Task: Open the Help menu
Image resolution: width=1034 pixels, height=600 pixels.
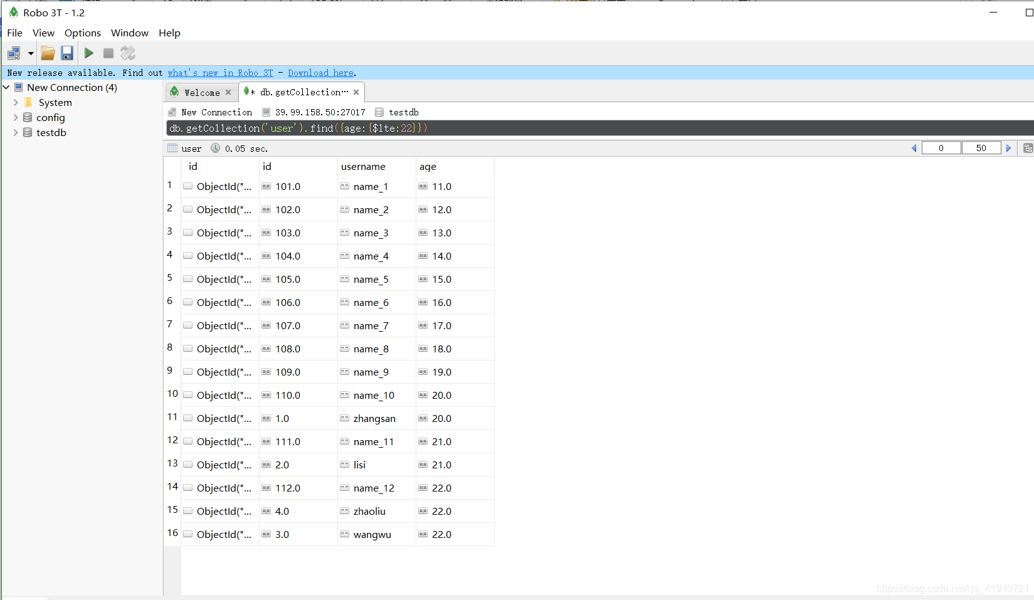Action: point(169,33)
